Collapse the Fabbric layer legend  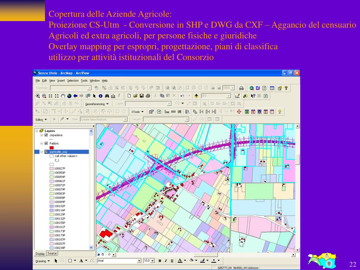point(41,143)
